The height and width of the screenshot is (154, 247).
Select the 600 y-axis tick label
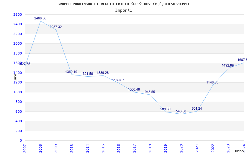click(19, 111)
